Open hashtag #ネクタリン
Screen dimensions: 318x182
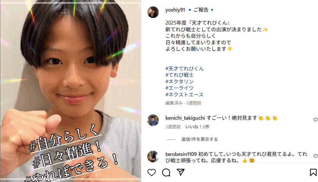coord(179,81)
